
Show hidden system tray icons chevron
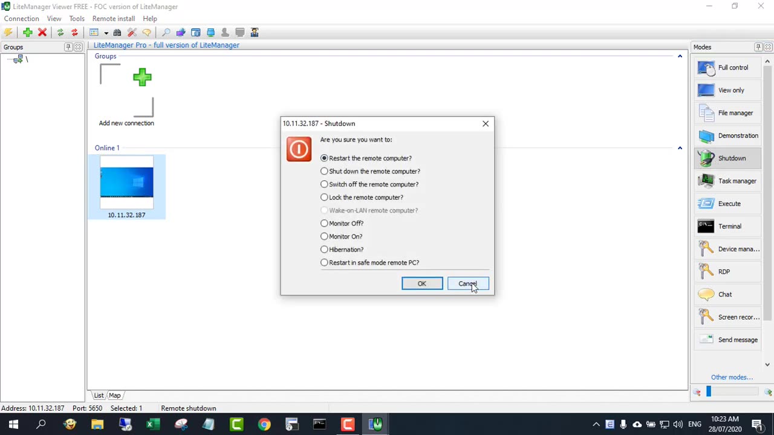tap(596, 425)
